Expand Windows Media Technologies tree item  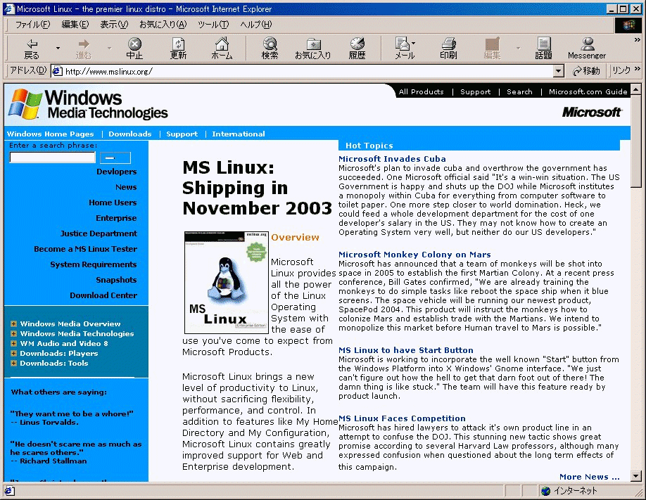click(13, 333)
